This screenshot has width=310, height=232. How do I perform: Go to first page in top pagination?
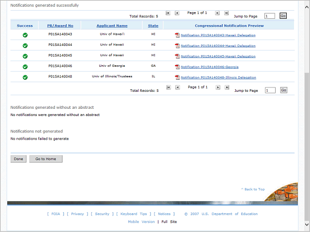pos(168,13)
